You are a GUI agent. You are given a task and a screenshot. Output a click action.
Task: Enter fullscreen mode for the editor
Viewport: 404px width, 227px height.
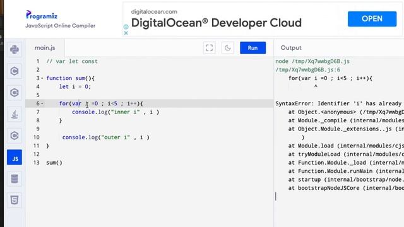(x=209, y=48)
